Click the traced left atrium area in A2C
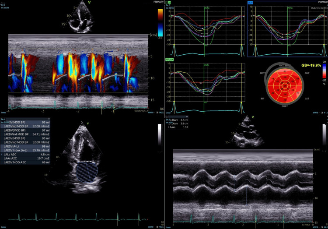Viewport: 328px width, 229px height. pyautogui.click(x=87, y=172)
